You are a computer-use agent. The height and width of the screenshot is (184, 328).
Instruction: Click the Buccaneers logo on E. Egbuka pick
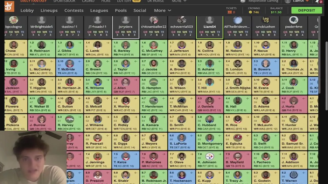coord(238,138)
